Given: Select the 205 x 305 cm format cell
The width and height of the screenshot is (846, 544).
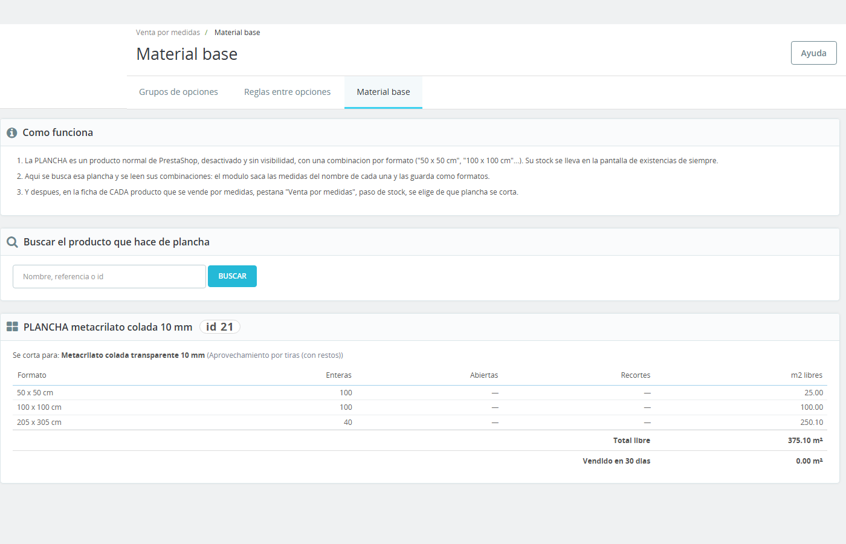Looking at the screenshot, I should point(39,423).
